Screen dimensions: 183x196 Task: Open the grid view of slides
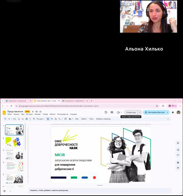(x=4, y=191)
